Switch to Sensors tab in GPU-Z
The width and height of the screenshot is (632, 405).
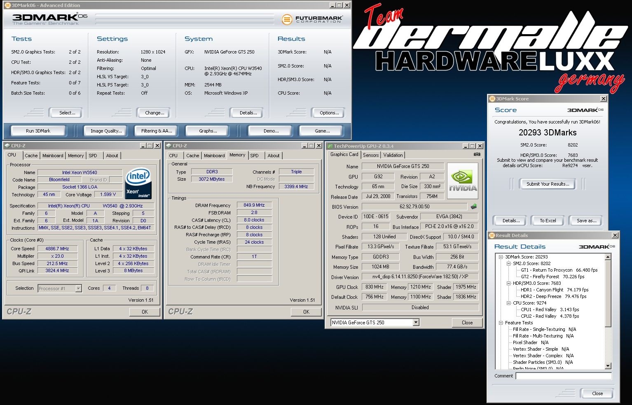(x=371, y=155)
